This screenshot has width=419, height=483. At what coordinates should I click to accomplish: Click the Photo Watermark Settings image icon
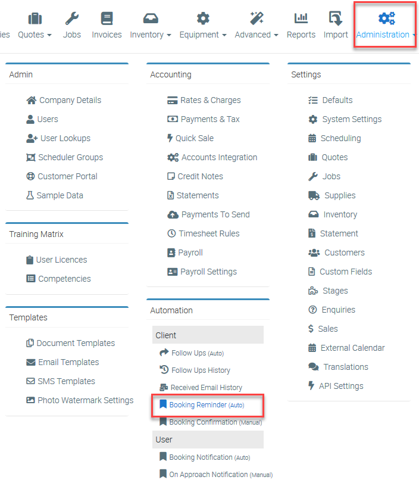point(30,400)
